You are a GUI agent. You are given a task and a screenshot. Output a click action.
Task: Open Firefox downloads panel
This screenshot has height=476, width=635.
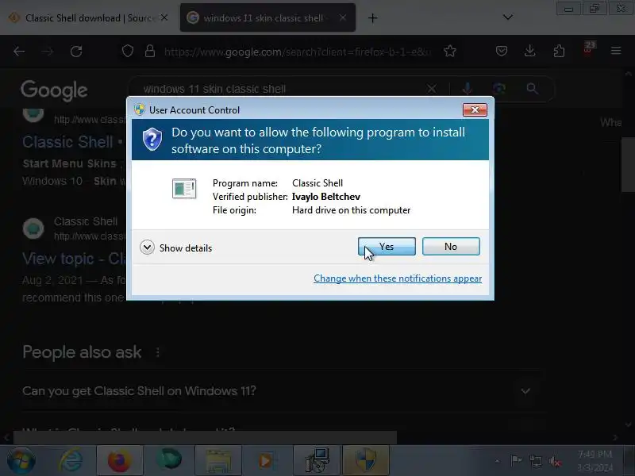coord(529,51)
